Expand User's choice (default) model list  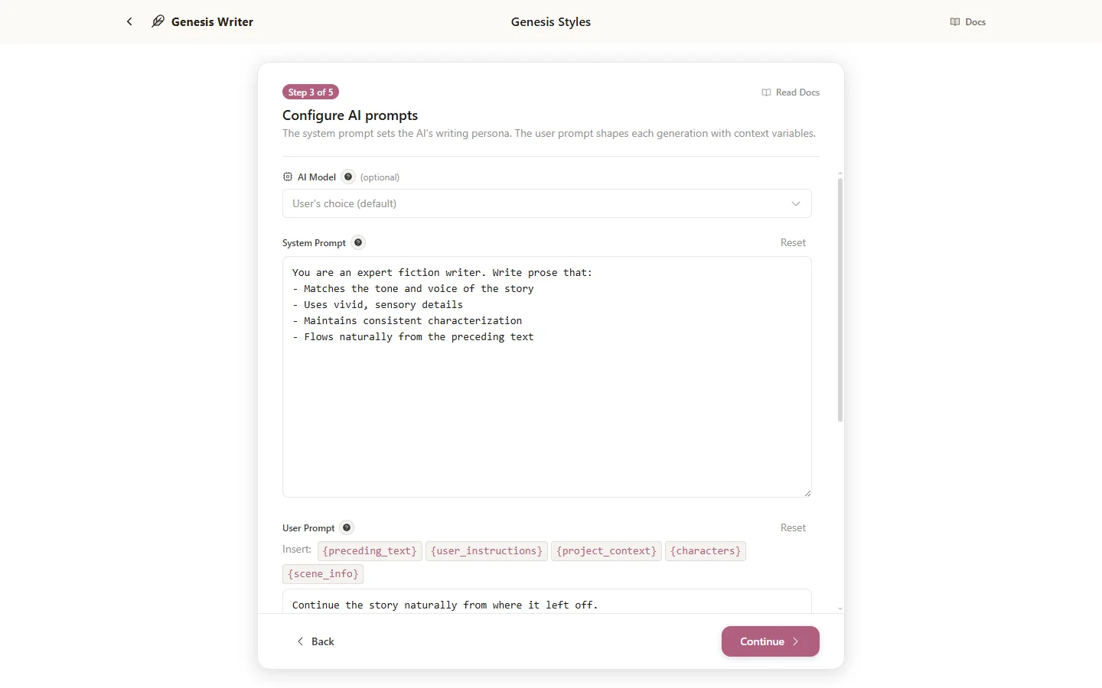click(x=546, y=203)
